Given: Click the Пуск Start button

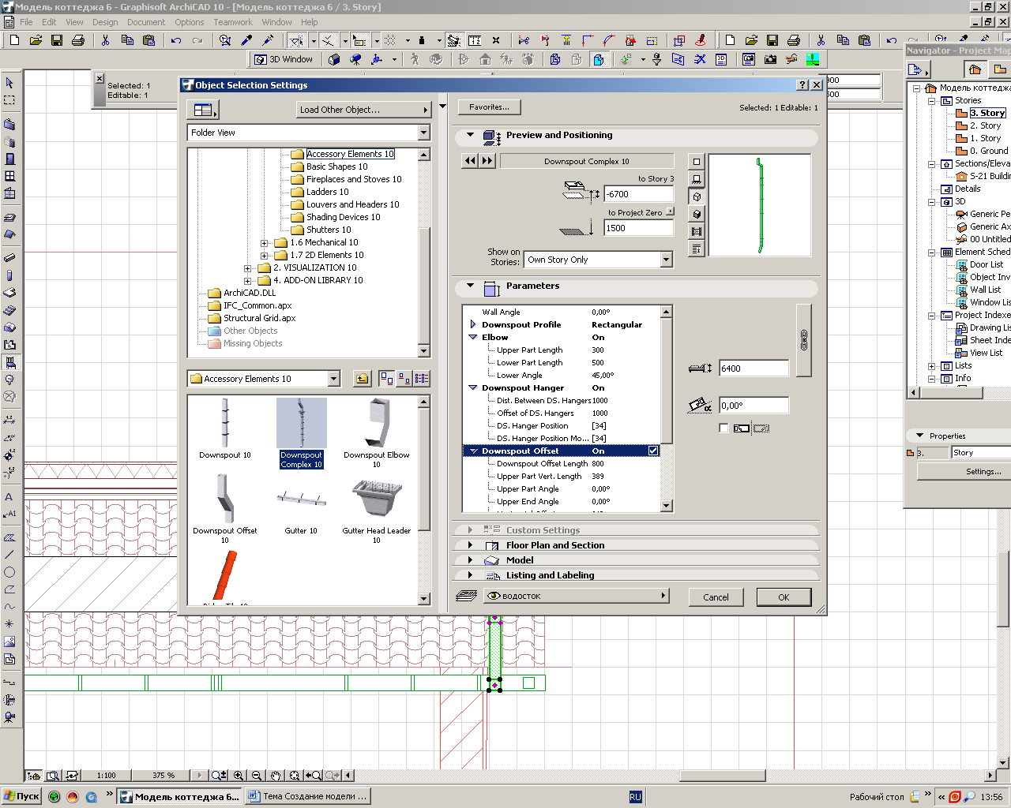Looking at the screenshot, I should click(x=21, y=796).
